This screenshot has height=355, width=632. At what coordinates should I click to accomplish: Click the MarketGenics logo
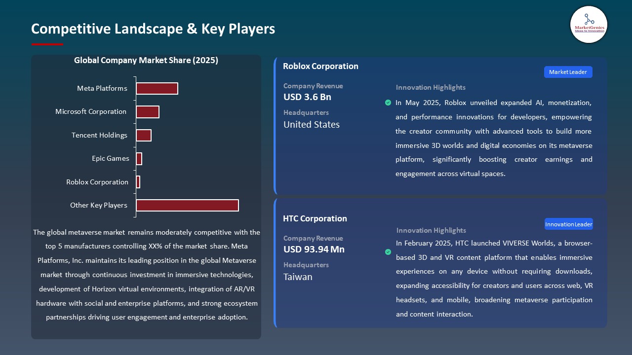click(589, 25)
